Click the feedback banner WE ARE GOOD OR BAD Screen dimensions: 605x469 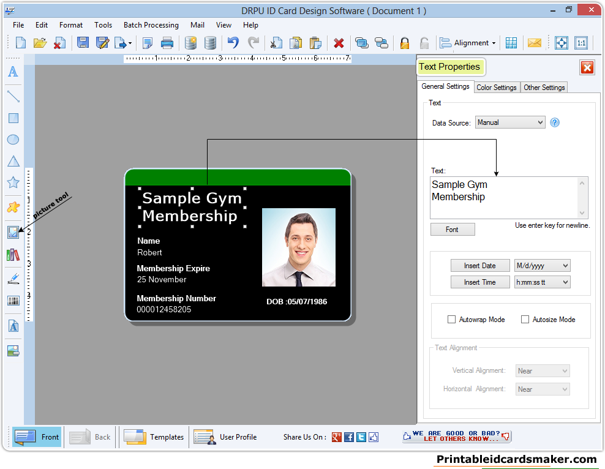click(x=456, y=436)
